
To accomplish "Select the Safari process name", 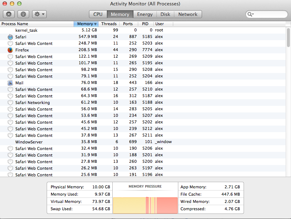I will [x=20, y=37].
